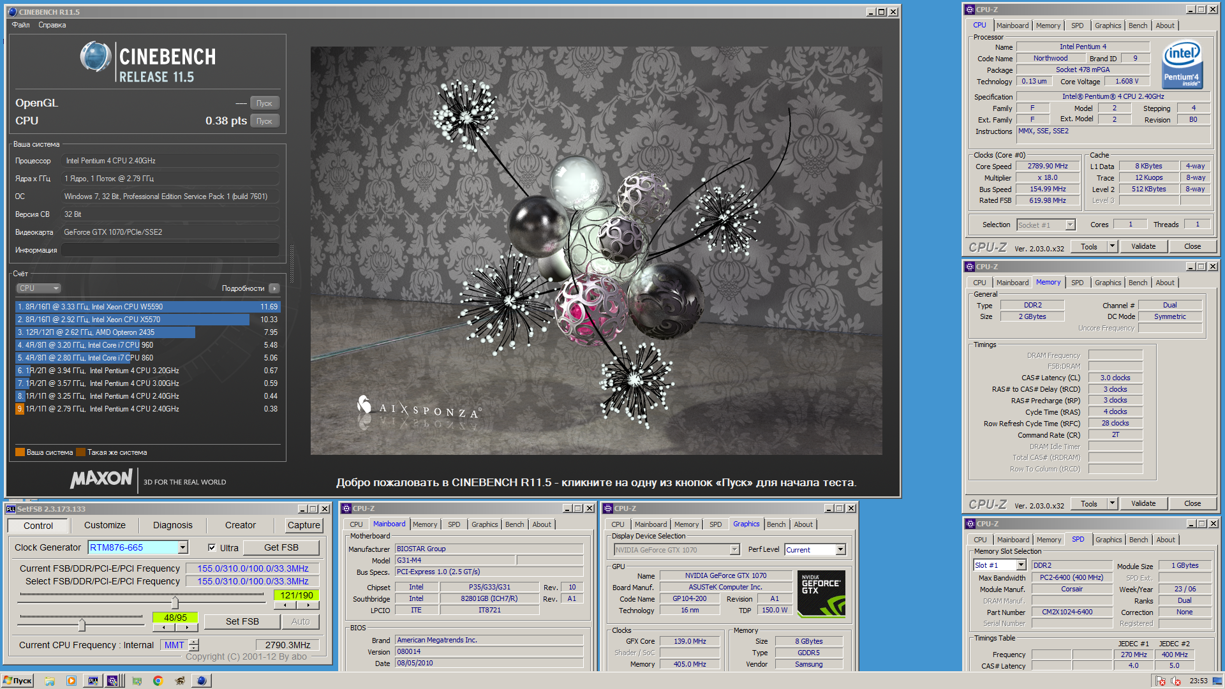Launch Windows Media Player taskbar icon

click(x=71, y=681)
